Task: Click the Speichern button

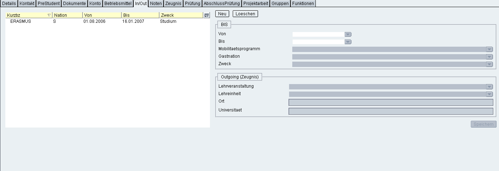Action: (x=483, y=124)
